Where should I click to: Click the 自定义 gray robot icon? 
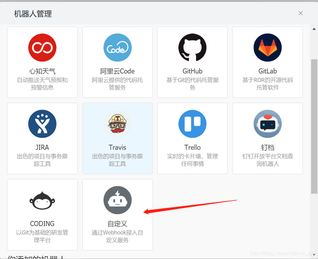[117, 200]
